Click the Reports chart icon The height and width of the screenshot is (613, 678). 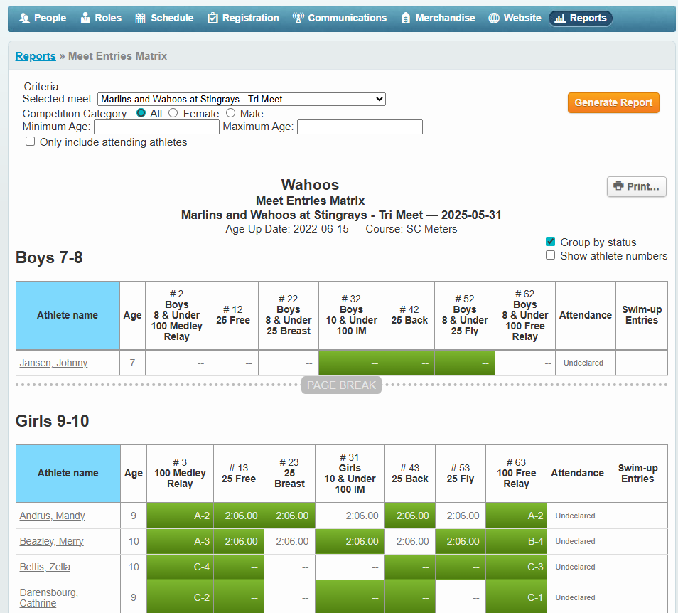(560, 18)
